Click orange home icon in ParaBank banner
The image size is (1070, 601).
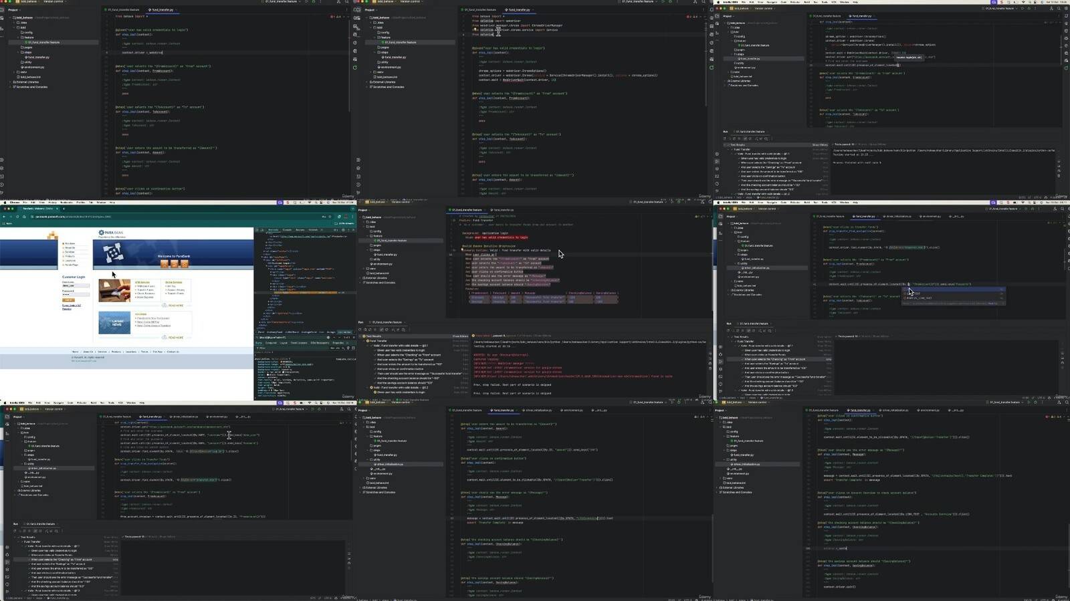(164, 264)
